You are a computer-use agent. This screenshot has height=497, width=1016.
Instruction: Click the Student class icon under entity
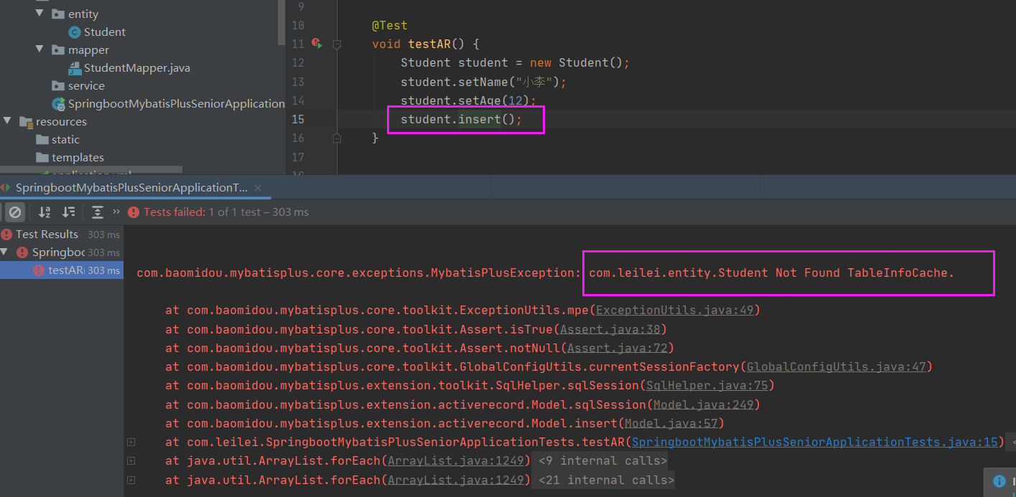click(75, 32)
